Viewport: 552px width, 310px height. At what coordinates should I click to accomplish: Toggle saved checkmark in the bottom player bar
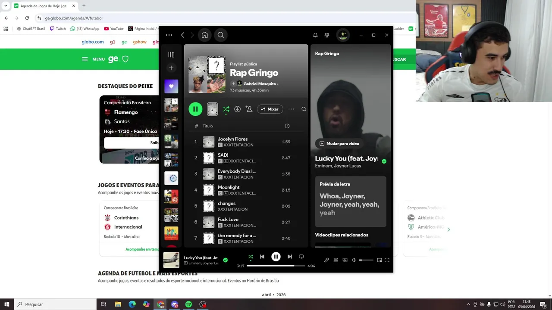tap(225, 260)
